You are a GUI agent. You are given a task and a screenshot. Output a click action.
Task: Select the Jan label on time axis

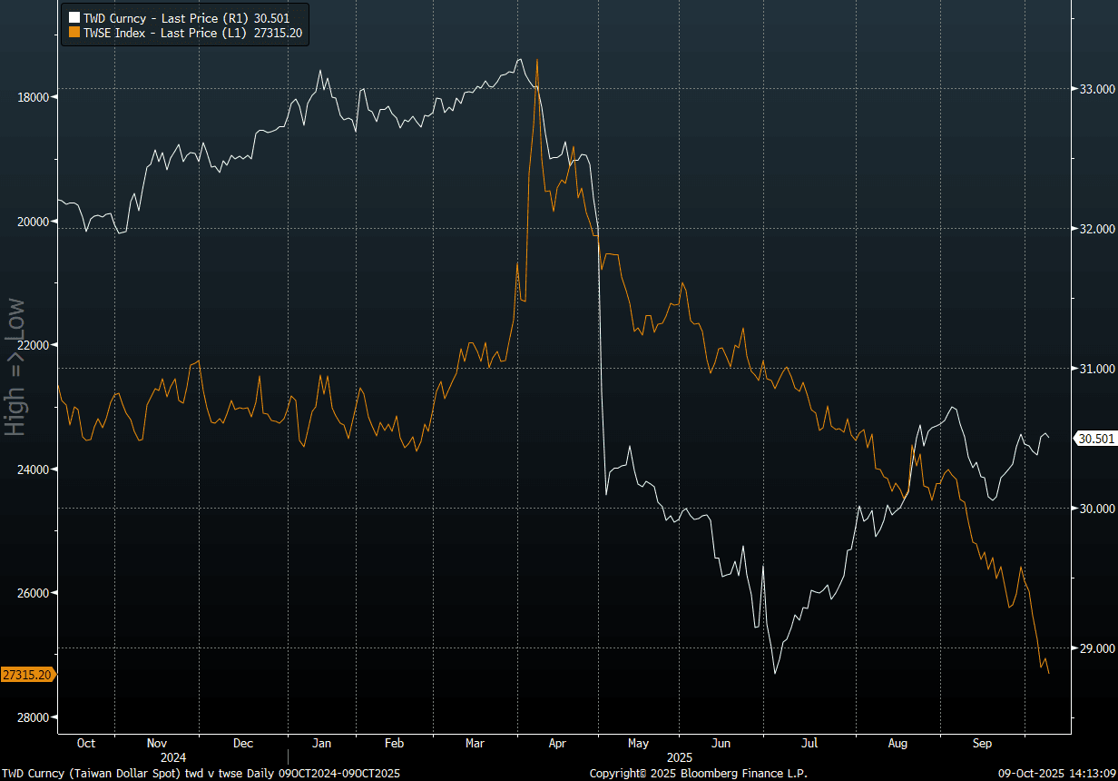point(321,743)
